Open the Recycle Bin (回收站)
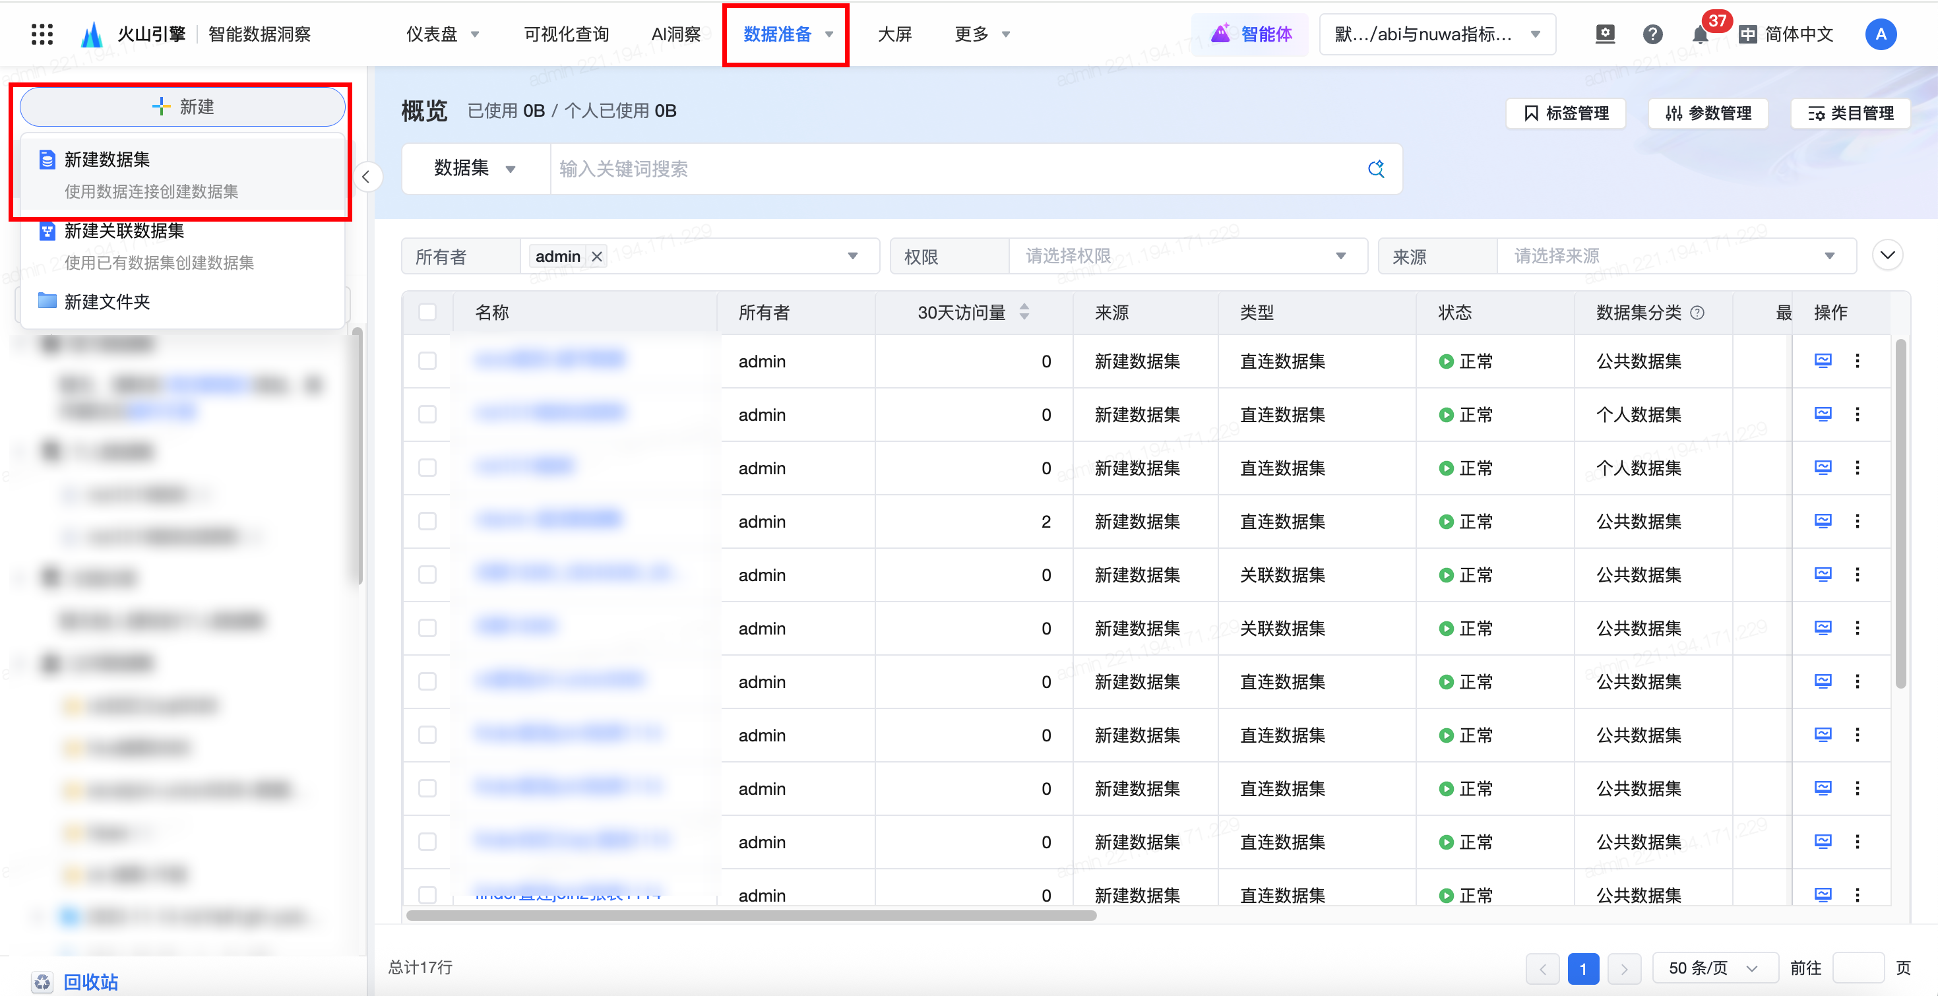This screenshot has width=1938, height=996. [90, 981]
